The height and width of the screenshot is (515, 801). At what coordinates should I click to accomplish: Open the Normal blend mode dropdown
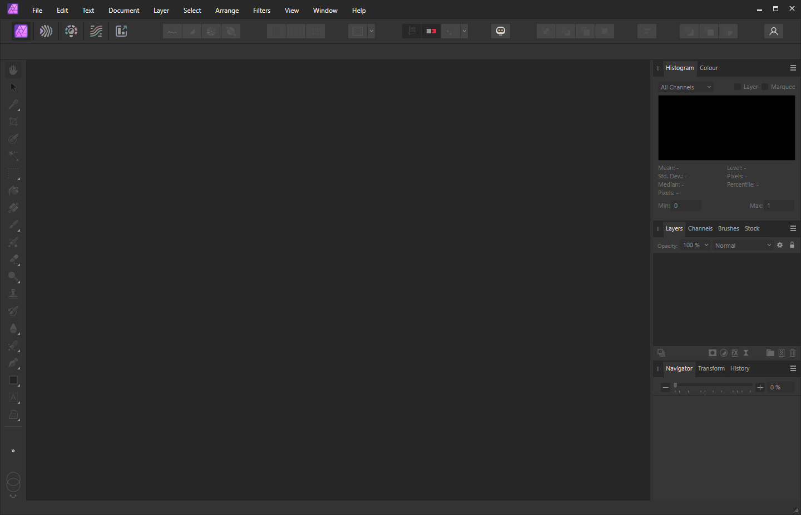[743, 245]
